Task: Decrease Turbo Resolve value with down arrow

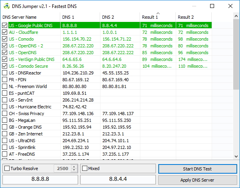Action: pos(74,170)
